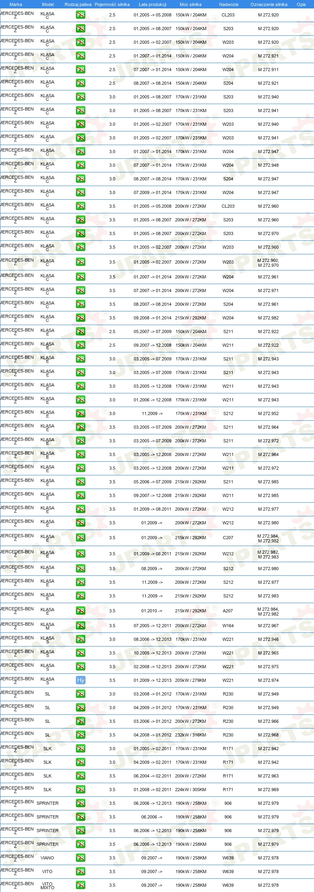Click the blue Hy hybrid icon in the M 272.974 row

80,680
